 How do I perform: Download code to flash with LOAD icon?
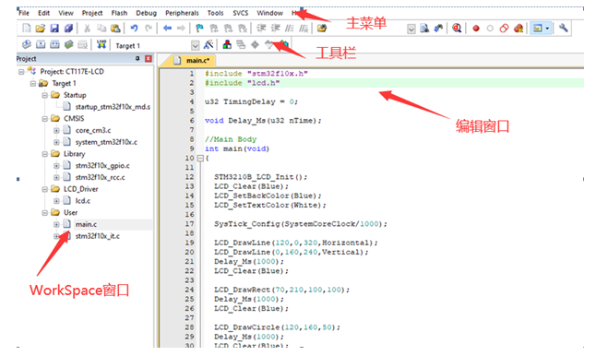pyautogui.click(x=101, y=45)
